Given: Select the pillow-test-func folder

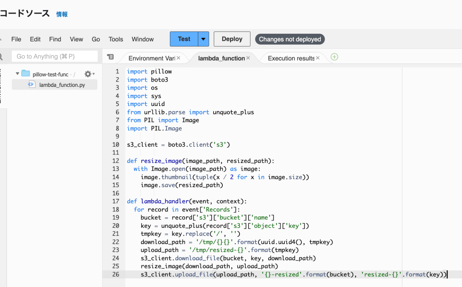Looking at the screenshot, I should (x=50, y=74).
